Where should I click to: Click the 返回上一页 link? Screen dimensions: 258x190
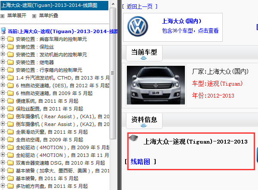pos(139,6)
